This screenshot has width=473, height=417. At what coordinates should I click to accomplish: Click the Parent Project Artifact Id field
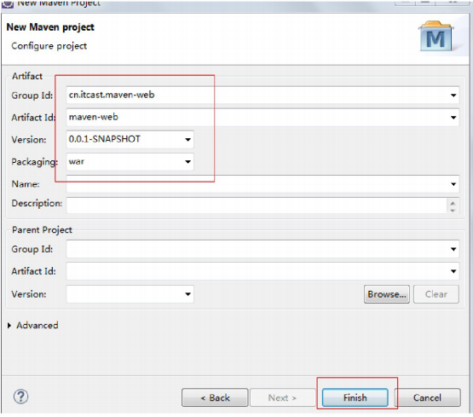[x=262, y=271]
